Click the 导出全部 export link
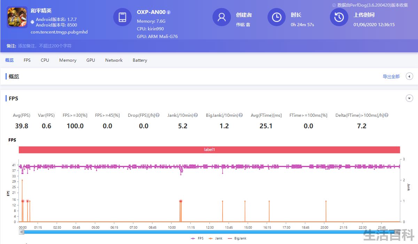This screenshot has height=244, width=418. click(x=391, y=77)
